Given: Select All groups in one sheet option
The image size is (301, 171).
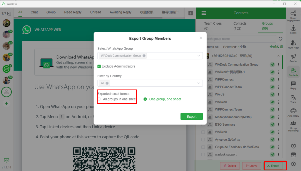Looking at the screenshot, I should point(100,99).
